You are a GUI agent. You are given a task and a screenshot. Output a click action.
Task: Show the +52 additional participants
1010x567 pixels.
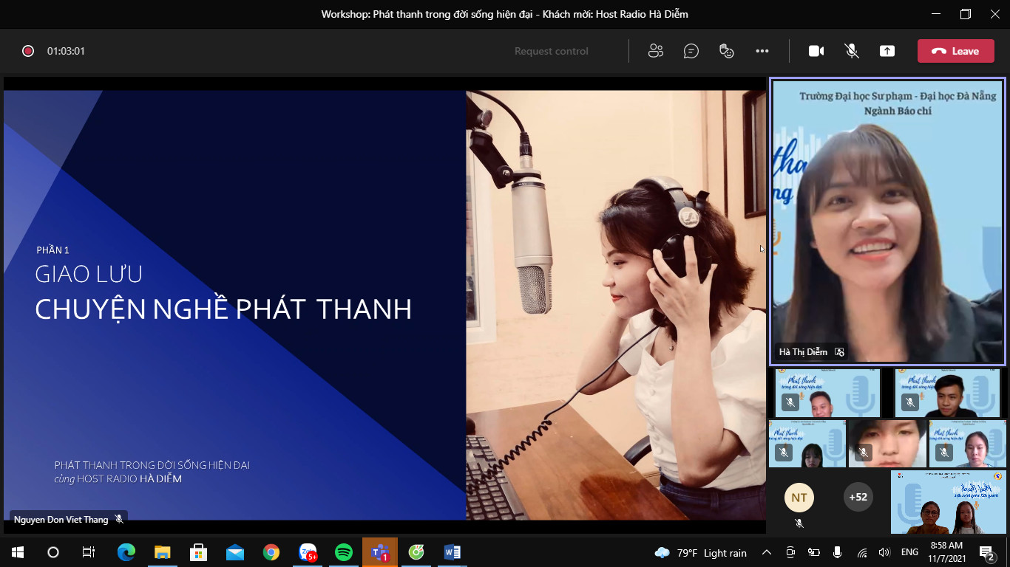click(858, 497)
